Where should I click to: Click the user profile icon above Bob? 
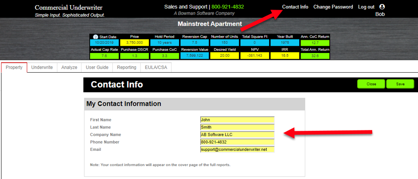click(382, 7)
